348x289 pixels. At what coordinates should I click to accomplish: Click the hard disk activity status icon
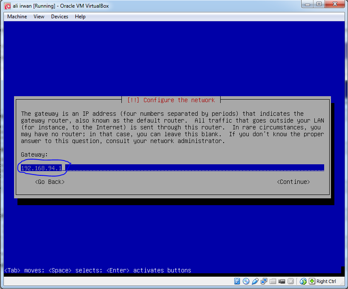[x=237, y=281]
